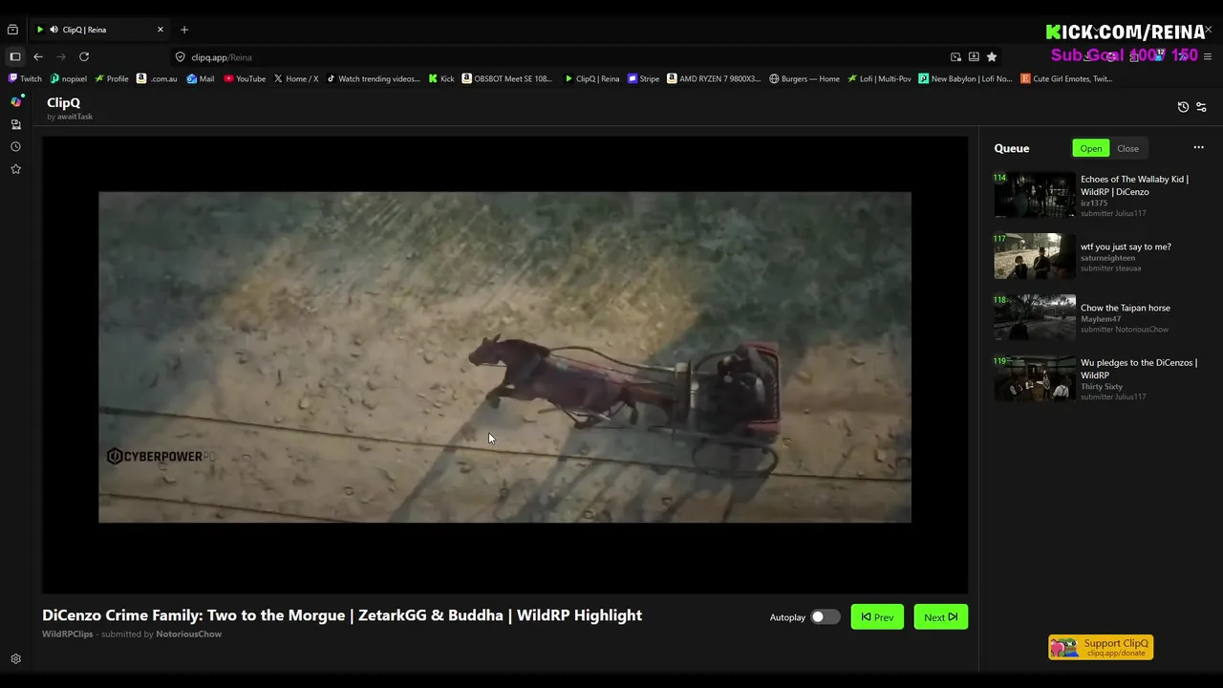The image size is (1223, 688).
Task: Open the Copilot sidebar icon
Action: 15,101
